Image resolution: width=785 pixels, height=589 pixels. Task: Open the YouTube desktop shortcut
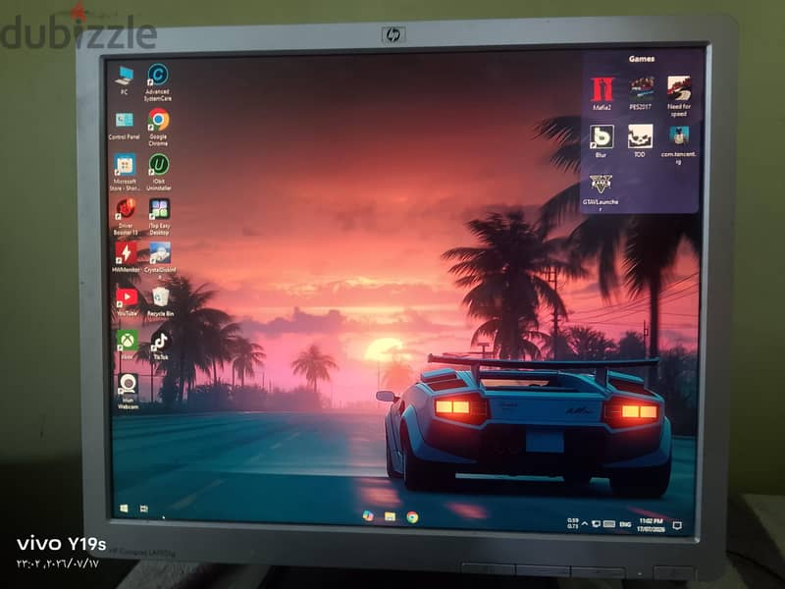point(127,302)
